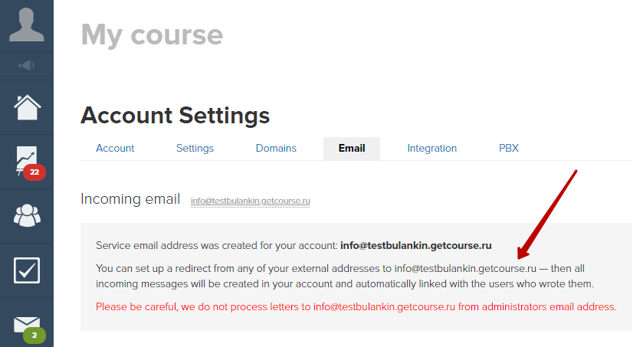Open the messages envelope icon
Image resolution: width=643 pixels, height=347 pixels.
[27, 325]
